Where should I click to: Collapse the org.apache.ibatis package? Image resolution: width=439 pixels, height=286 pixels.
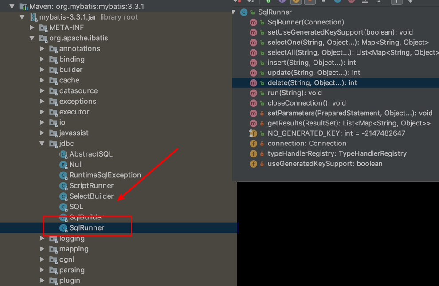pos(32,38)
